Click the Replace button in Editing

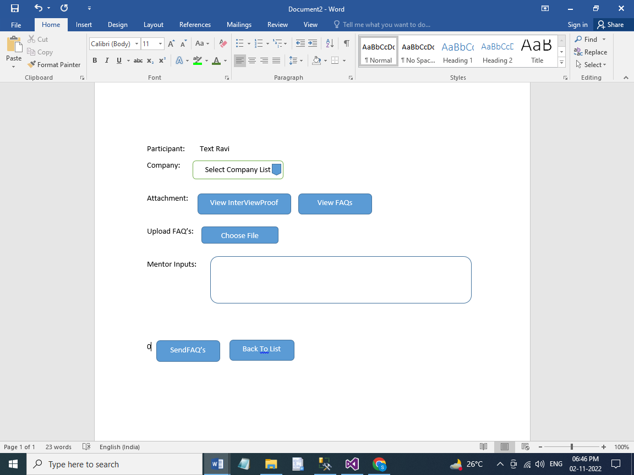(591, 52)
